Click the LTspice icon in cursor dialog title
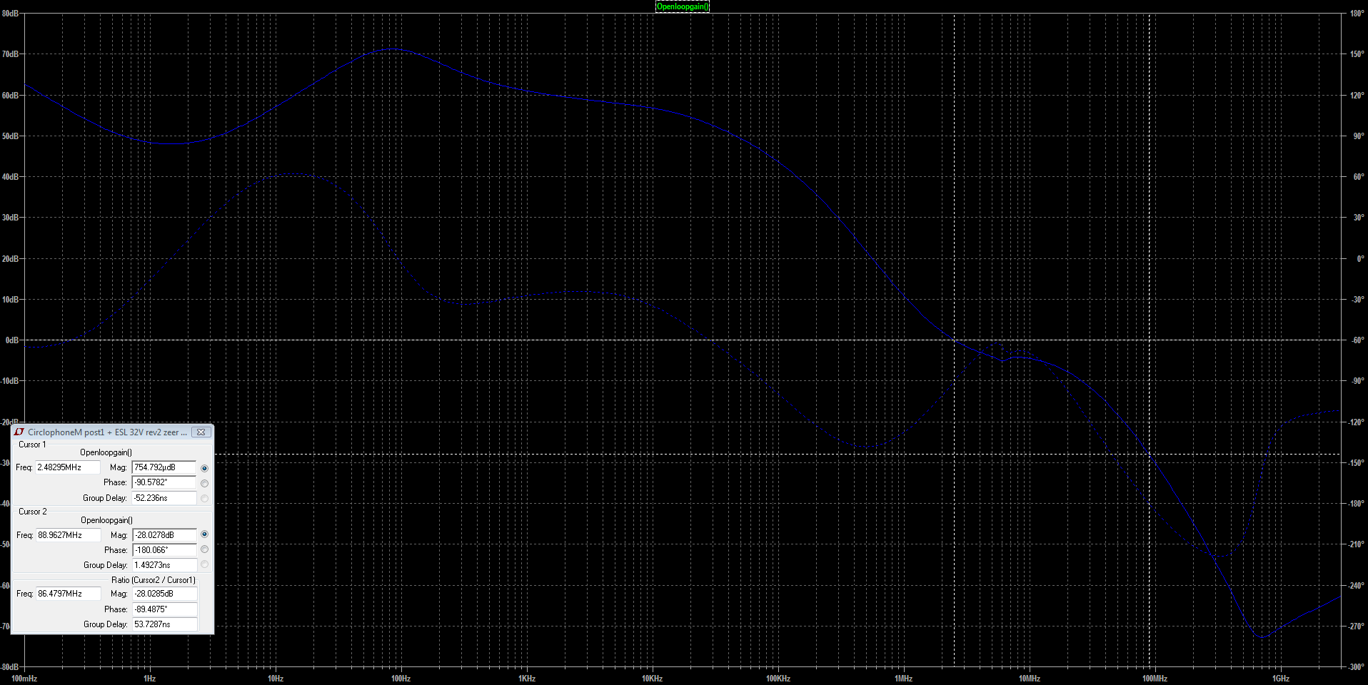Viewport: 1368px width, 685px height. pyautogui.click(x=19, y=432)
